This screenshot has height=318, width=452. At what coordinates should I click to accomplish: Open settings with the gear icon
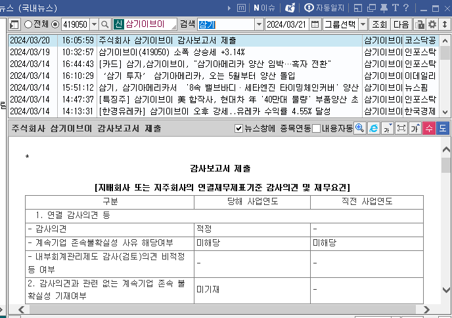click(432, 24)
